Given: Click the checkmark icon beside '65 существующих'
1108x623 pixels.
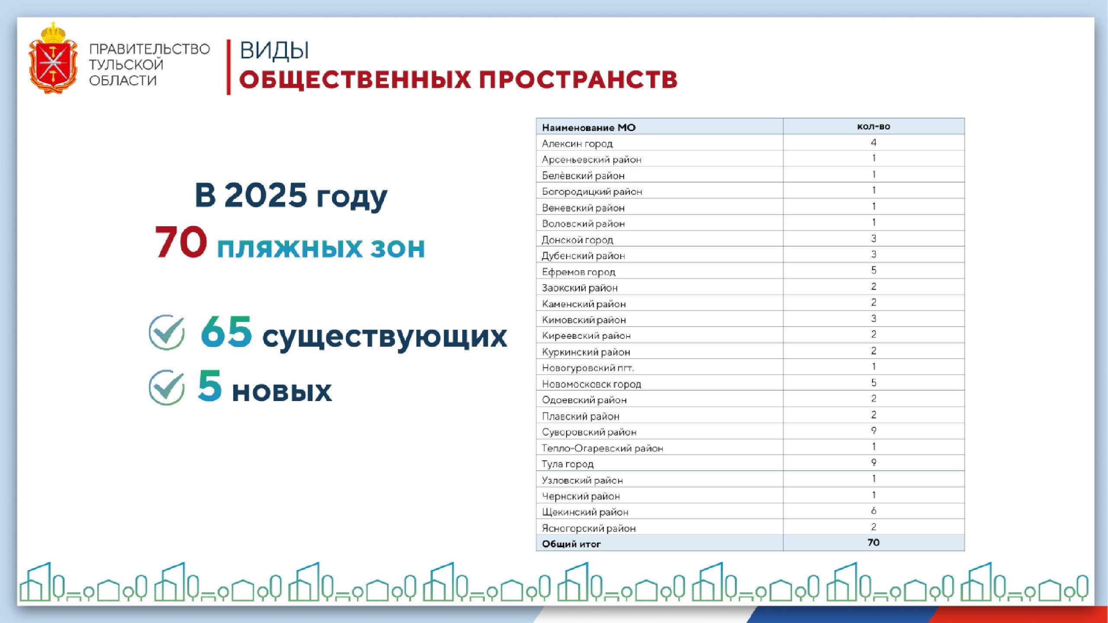Looking at the screenshot, I should click(x=167, y=332).
